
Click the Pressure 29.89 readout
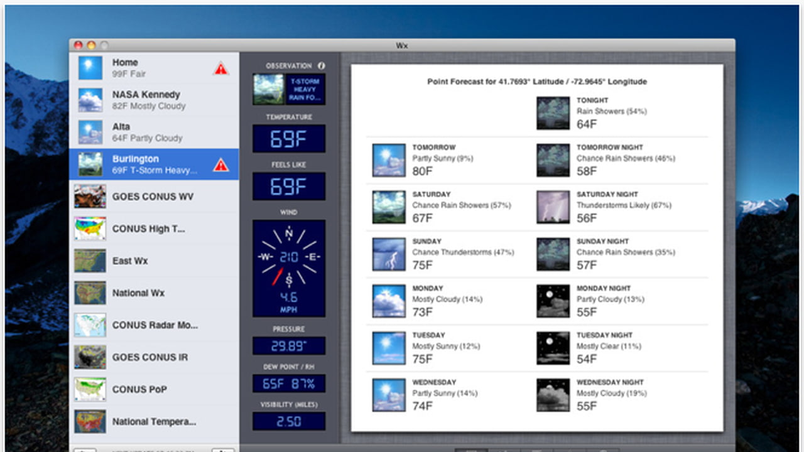(289, 346)
